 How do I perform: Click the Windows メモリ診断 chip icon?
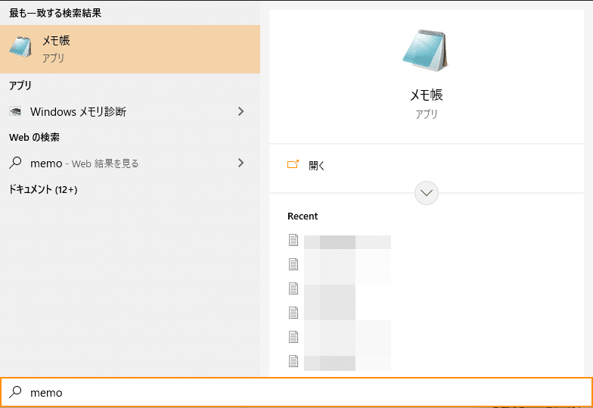(x=15, y=112)
